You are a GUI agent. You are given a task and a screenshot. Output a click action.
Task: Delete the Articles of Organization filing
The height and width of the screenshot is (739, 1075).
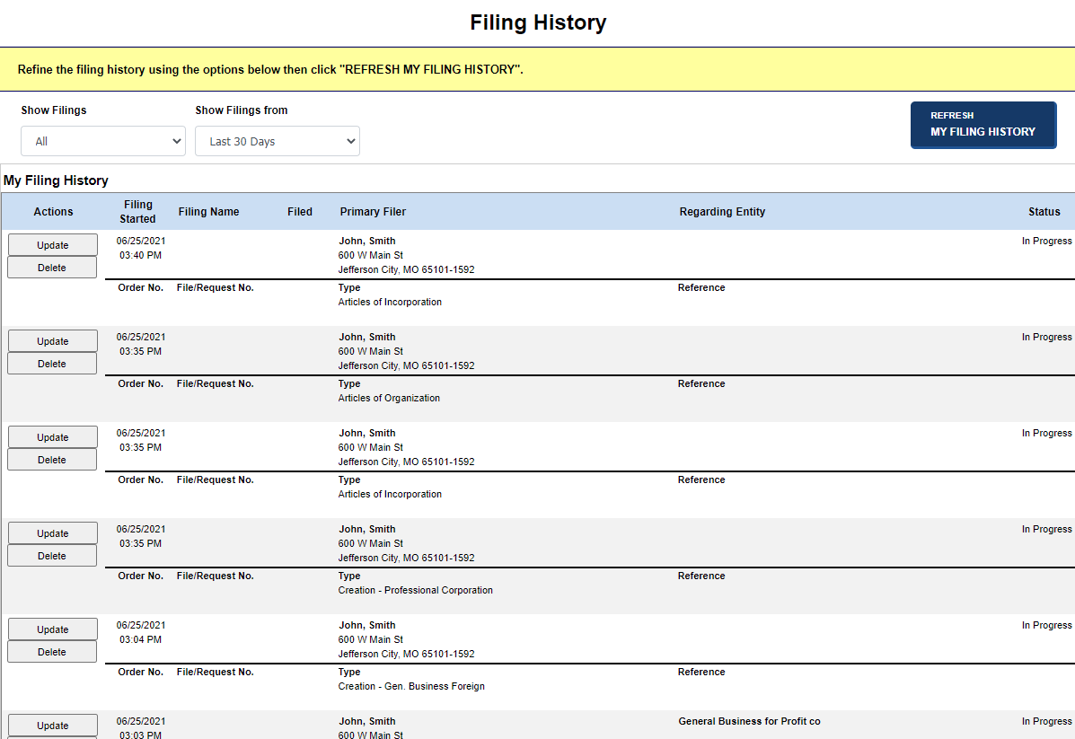pyautogui.click(x=52, y=363)
